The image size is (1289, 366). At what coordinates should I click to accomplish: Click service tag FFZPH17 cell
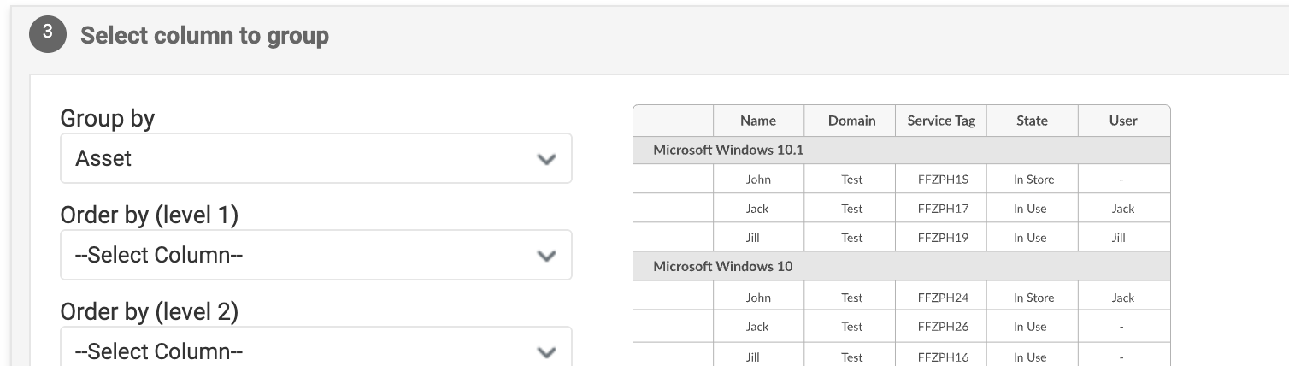point(943,209)
